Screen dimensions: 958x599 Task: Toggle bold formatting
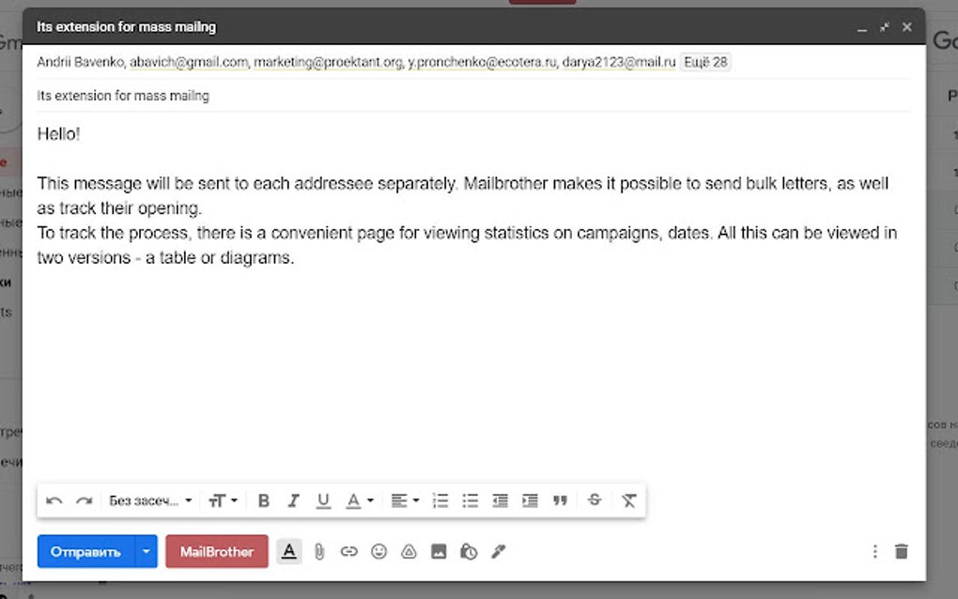click(263, 500)
